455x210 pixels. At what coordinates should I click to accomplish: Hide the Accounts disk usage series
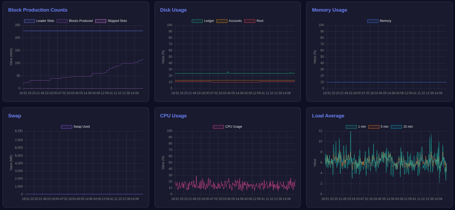[222, 21]
